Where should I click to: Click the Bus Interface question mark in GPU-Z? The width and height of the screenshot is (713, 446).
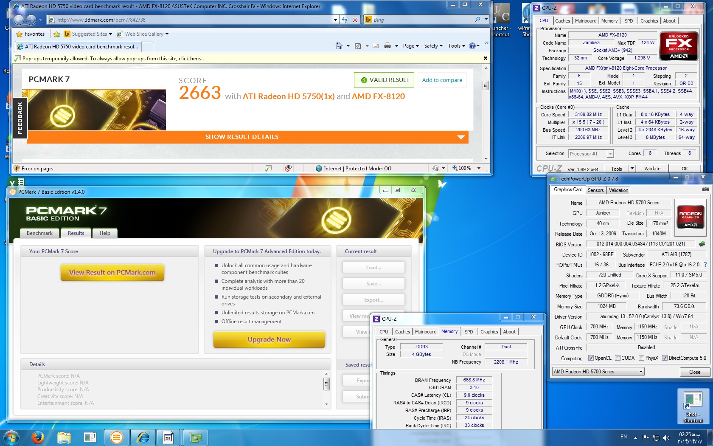tap(705, 265)
